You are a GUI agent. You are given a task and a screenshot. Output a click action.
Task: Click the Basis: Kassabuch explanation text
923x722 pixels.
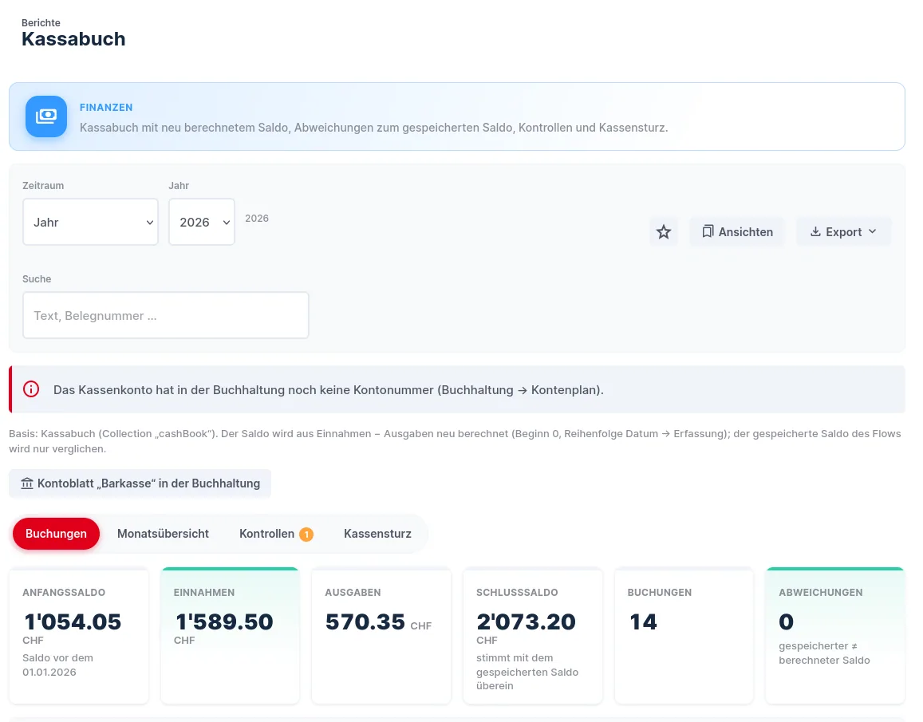pyautogui.click(x=455, y=441)
